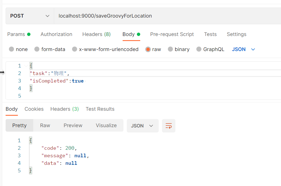Open the request Settings tab
281x186 pixels.
tap(237, 34)
